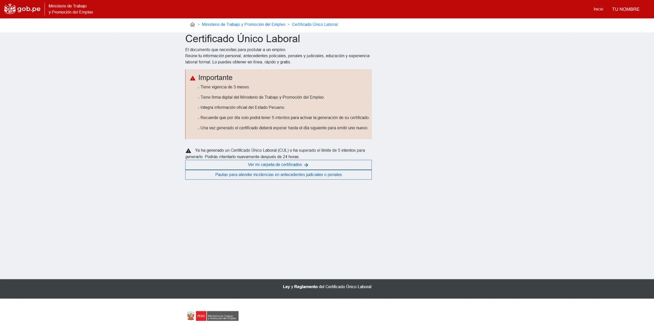This screenshot has width=654, height=329.
Task: Go to Ministerio de Trabajo breadcrumb link
Action: click(243, 24)
